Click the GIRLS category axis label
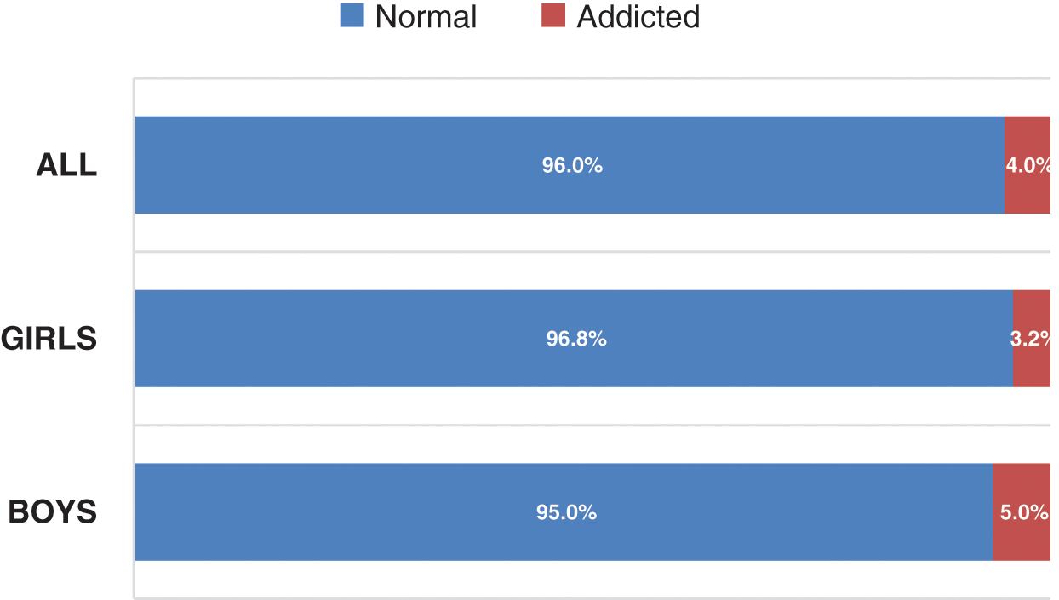 tap(49, 339)
